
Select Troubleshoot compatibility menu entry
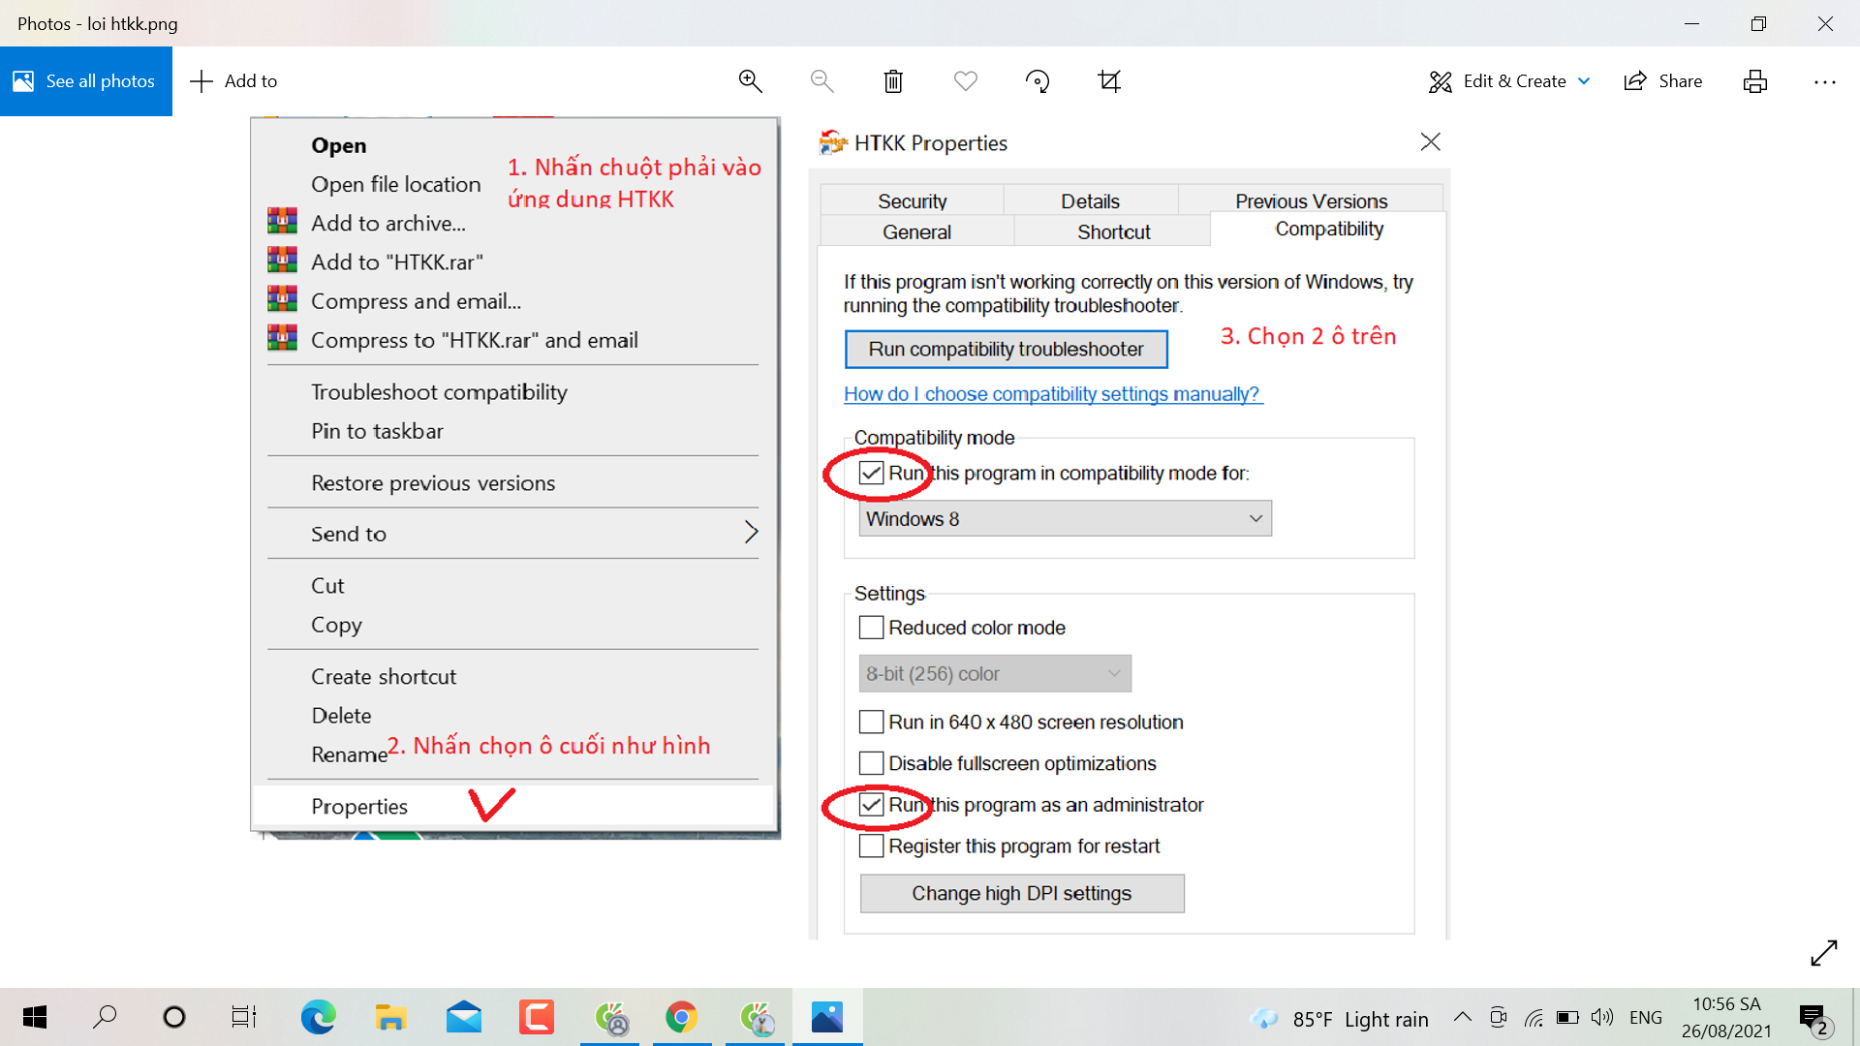(x=439, y=392)
